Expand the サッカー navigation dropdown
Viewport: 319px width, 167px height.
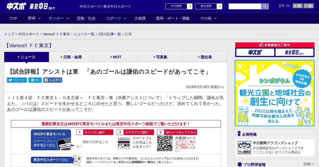tap(58, 18)
